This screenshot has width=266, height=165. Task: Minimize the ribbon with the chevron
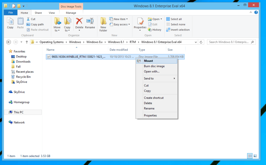(251, 12)
